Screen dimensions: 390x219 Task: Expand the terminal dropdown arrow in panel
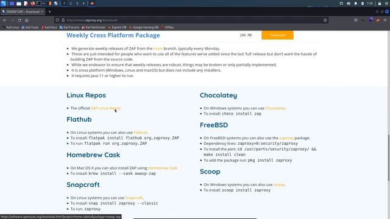coord(43,4)
